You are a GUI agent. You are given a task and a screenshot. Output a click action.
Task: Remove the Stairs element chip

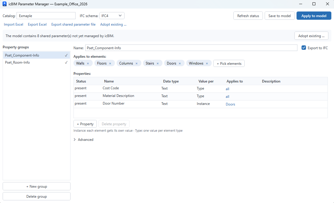pos(158,63)
